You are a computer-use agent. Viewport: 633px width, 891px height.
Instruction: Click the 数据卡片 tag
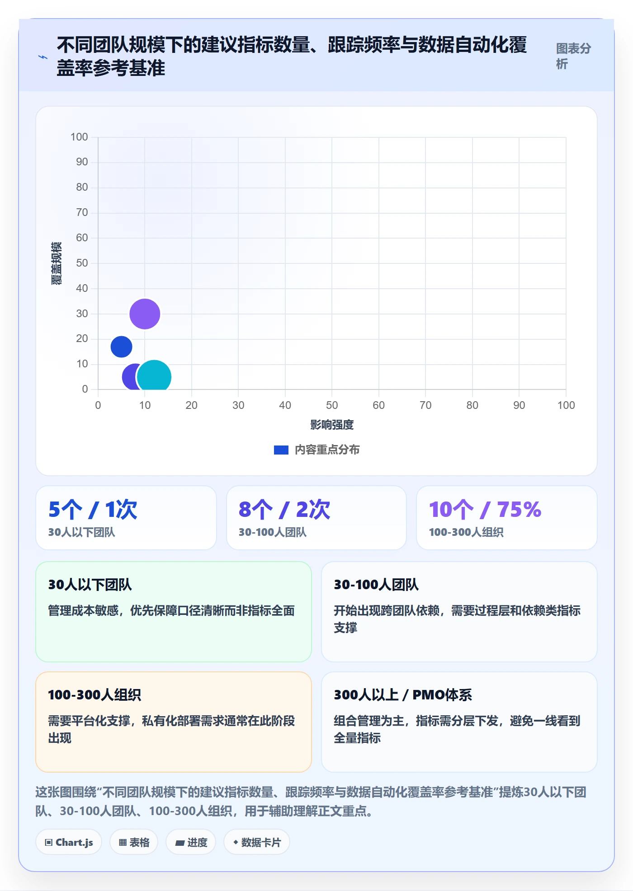pos(257,842)
